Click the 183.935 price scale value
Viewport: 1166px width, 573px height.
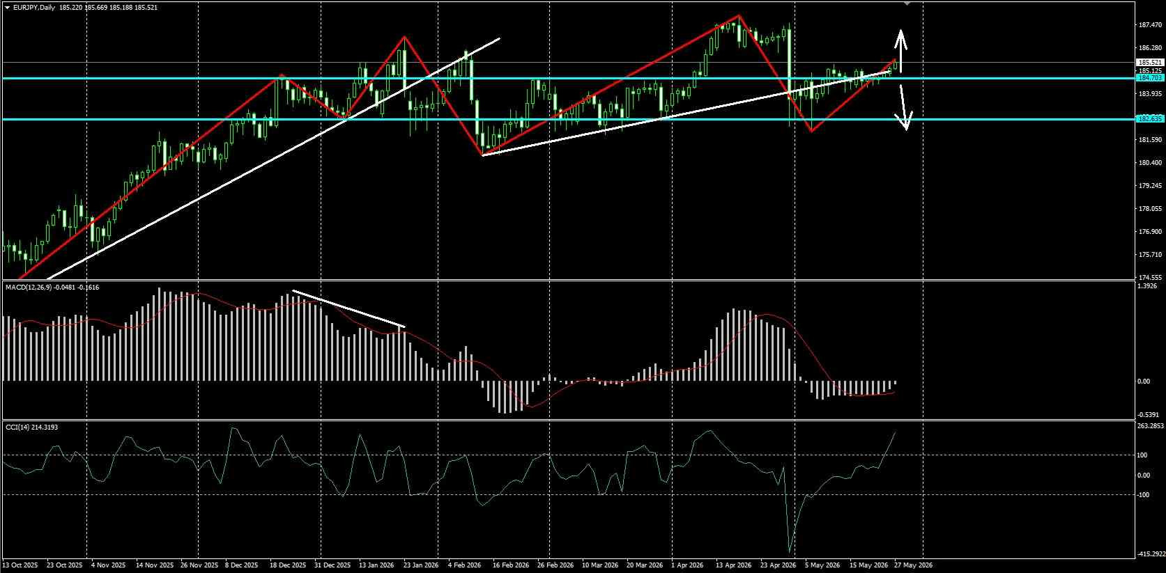pos(1149,94)
